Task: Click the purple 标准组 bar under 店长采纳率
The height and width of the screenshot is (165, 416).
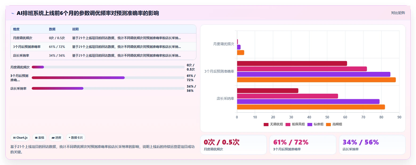Action: tap(308, 101)
